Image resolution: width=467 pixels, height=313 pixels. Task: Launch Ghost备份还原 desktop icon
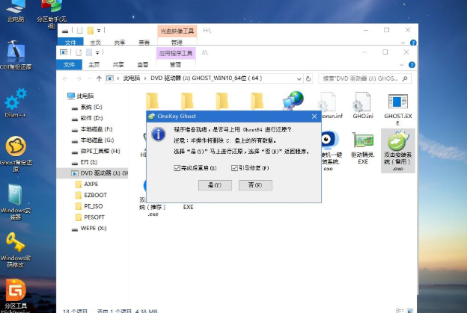16,154
